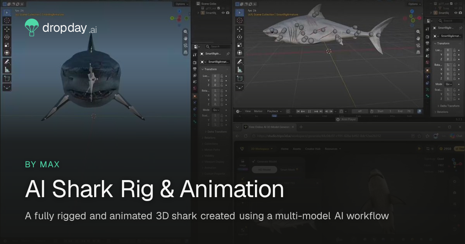
Task: Select the Measure tool in right Blender viewport
Action: coord(240,70)
